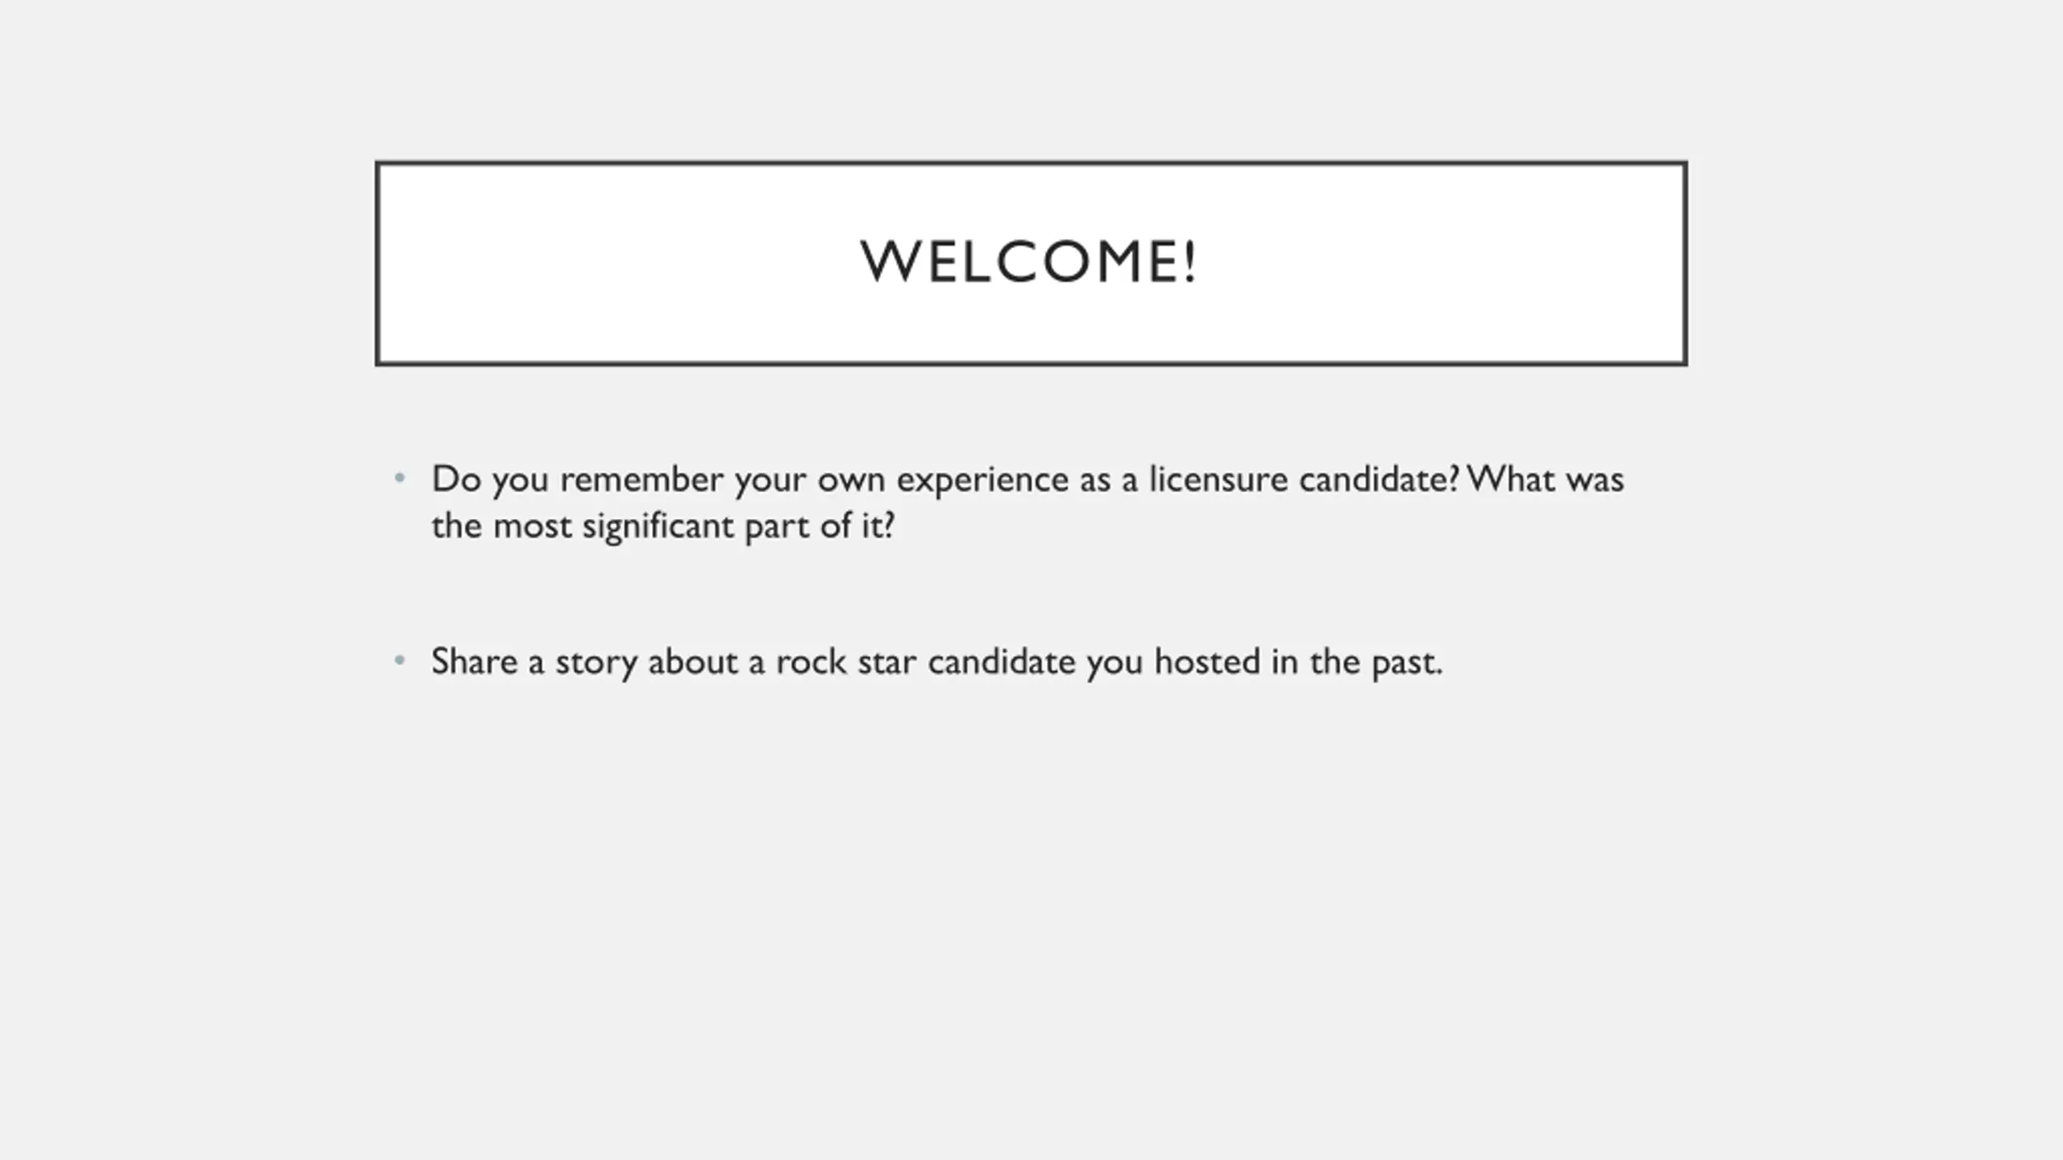Click the word "licensure" in first bullet
Viewport: 2063px width, 1160px height.
pos(1218,479)
